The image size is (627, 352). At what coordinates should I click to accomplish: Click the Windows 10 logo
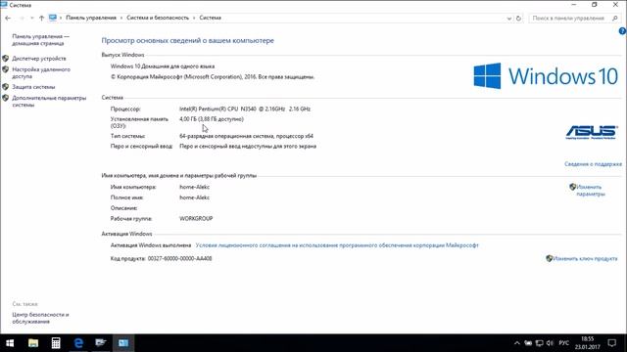[x=546, y=76]
